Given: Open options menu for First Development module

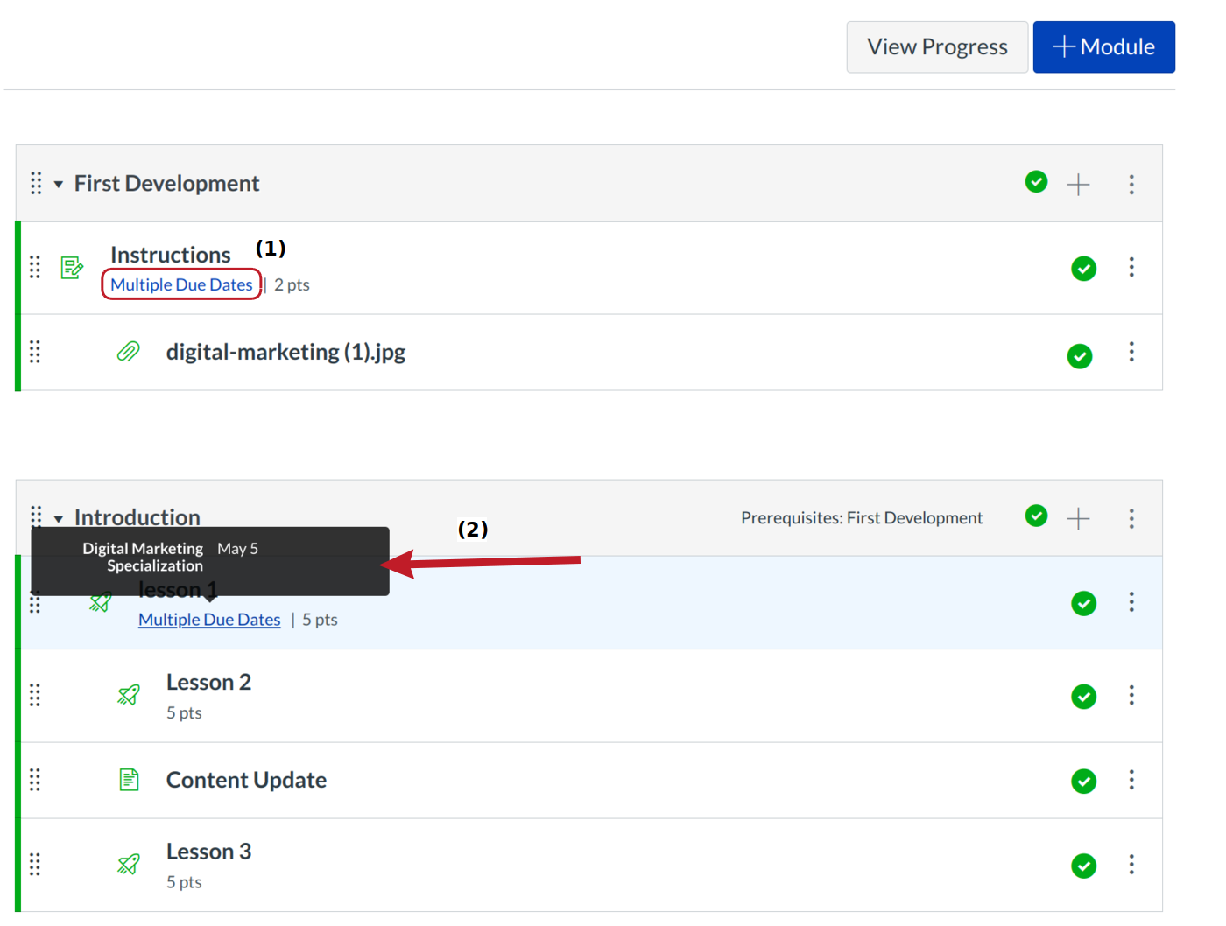Looking at the screenshot, I should [x=1131, y=184].
